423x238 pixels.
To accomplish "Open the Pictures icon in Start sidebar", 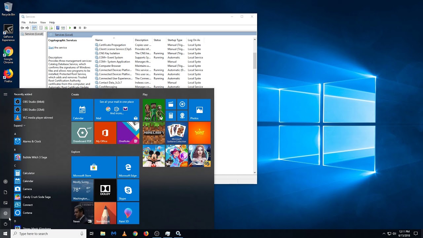I will [5, 203].
